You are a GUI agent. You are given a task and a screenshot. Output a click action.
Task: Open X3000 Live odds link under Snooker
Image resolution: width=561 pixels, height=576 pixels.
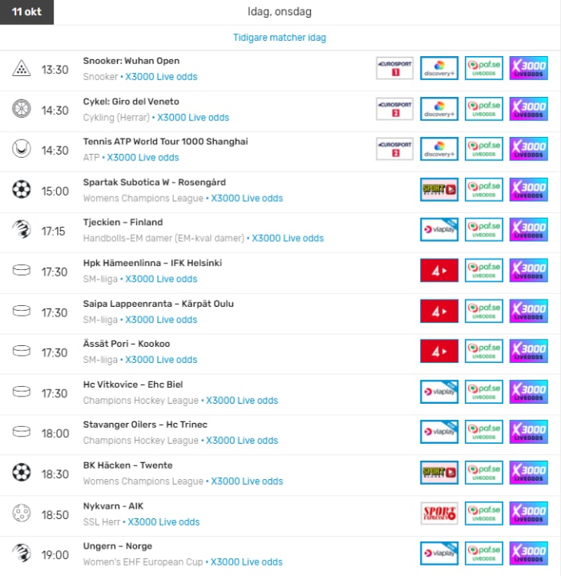tap(161, 77)
